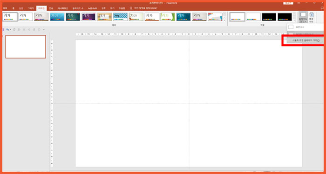Apply the tan wood-striped theme thumbnail
The width and height of the screenshot is (326, 174).
pyautogui.click(x=105, y=17)
